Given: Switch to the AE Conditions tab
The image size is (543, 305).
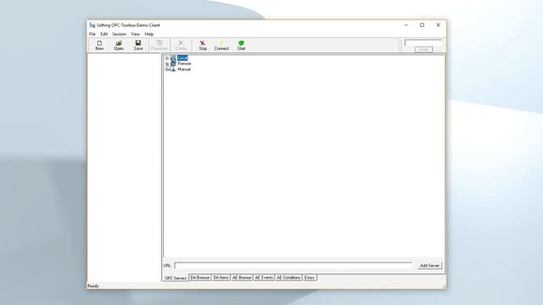Looking at the screenshot, I should (x=288, y=277).
